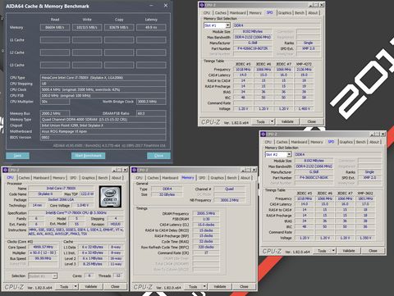Click AIDA64 Memory Read value field
Screen dimensions: 394x296
pos(55,27)
